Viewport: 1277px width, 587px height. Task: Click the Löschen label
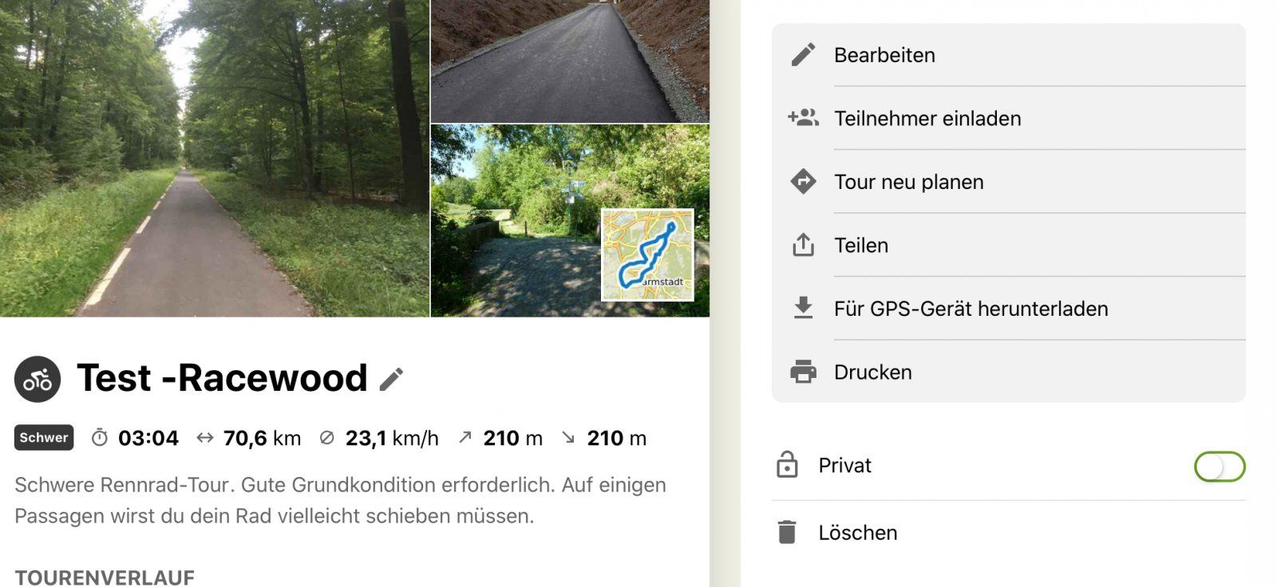point(858,533)
